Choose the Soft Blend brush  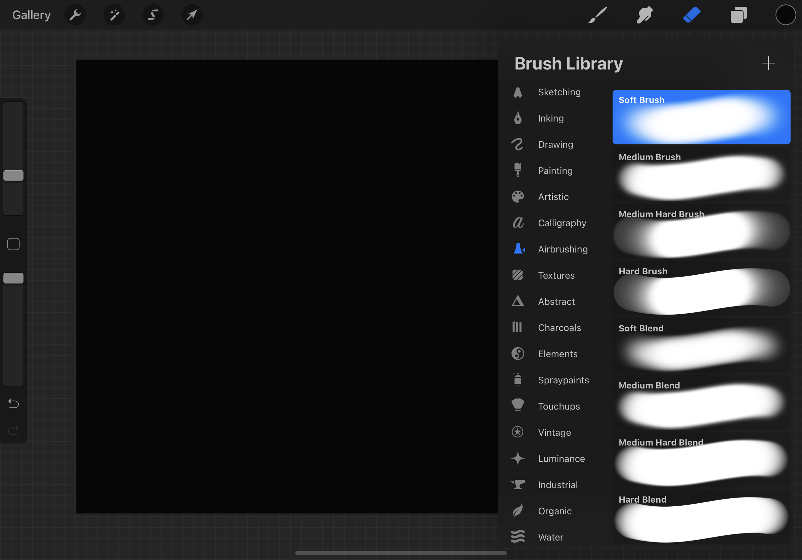pos(701,345)
